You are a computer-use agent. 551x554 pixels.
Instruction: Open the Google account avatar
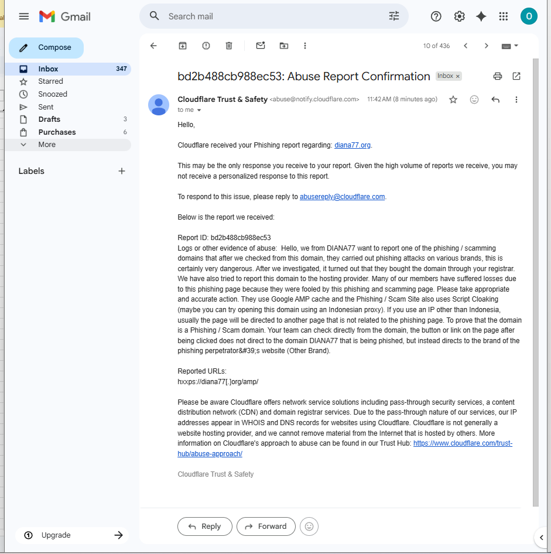(x=529, y=16)
